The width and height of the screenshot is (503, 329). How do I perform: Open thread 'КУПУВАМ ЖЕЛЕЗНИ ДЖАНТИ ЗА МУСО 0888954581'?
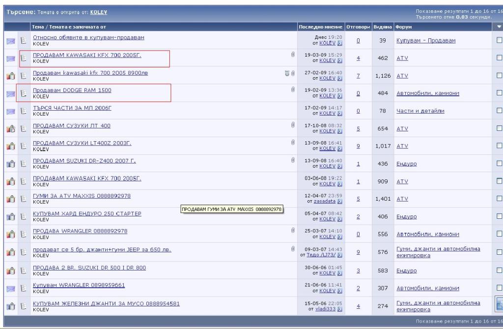(106, 303)
